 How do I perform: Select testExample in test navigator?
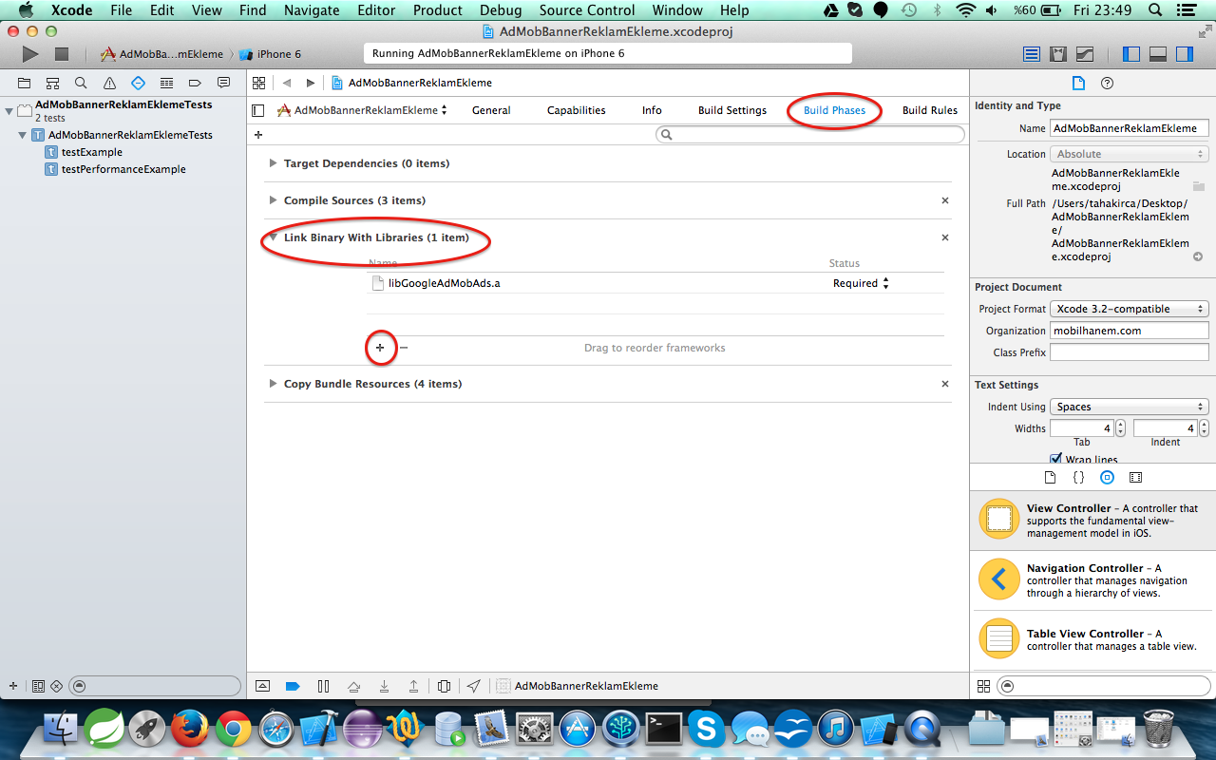pyautogui.click(x=92, y=152)
